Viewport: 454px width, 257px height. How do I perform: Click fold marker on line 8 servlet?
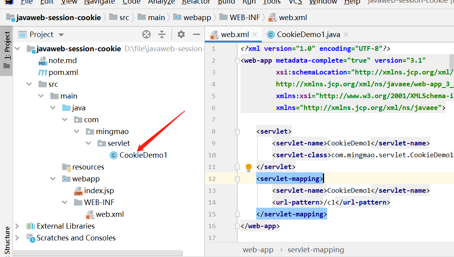click(237, 132)
